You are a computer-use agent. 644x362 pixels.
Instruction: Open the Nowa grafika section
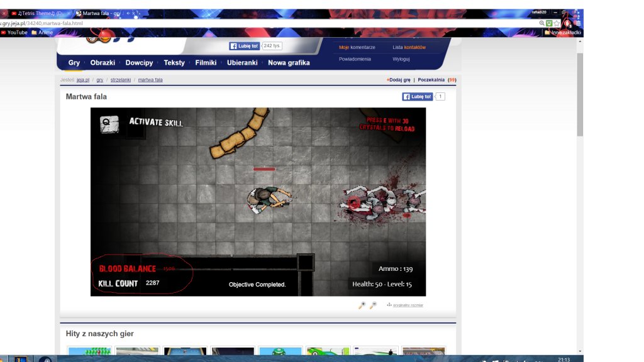click(289, 63)
